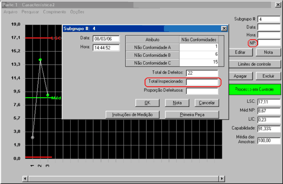Click the NP field in the main window
283x184 pixels.
(269, 43)
